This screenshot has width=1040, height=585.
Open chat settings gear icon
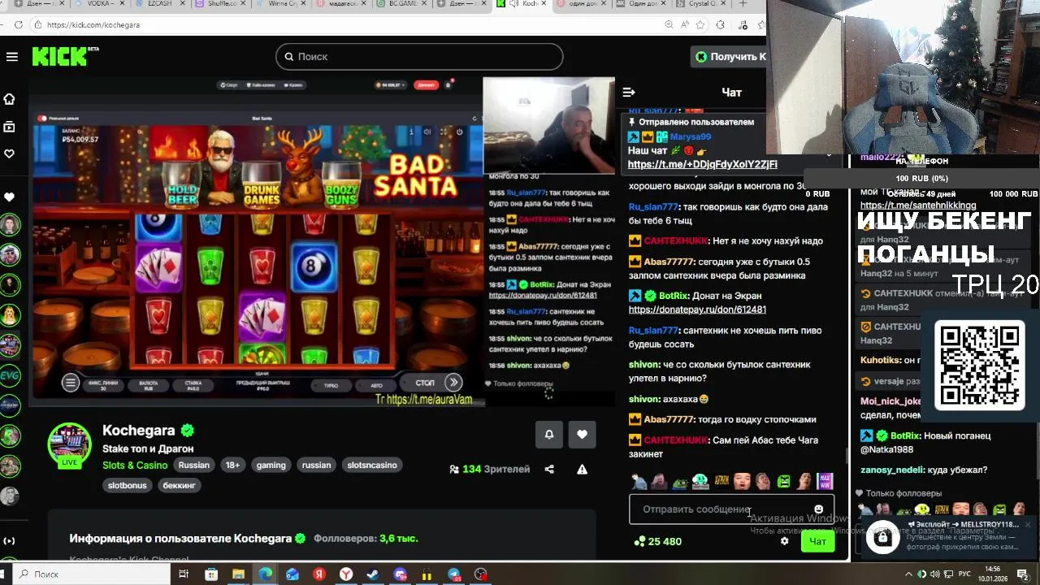tap(784, 541)
